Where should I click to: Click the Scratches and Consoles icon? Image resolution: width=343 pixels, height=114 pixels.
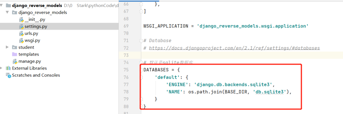(8, 75)
